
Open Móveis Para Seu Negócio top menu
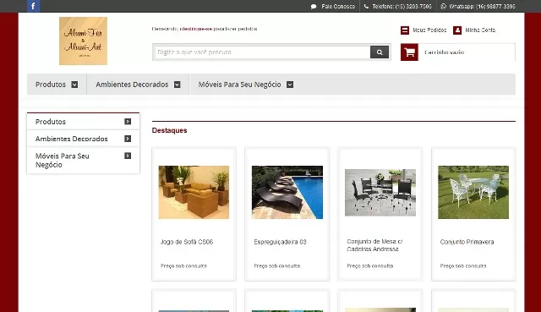coord(239,85)
